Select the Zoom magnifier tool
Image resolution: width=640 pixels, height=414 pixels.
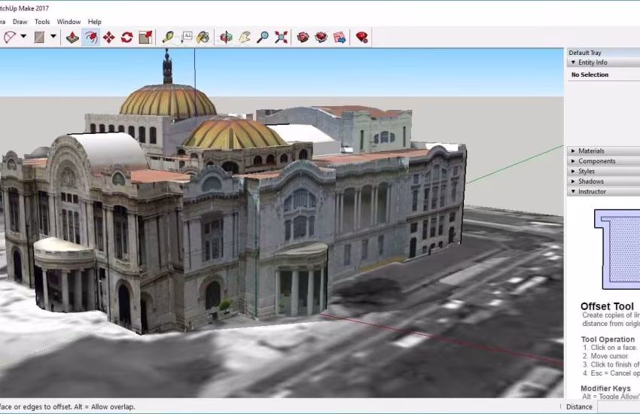pos(263,38)
